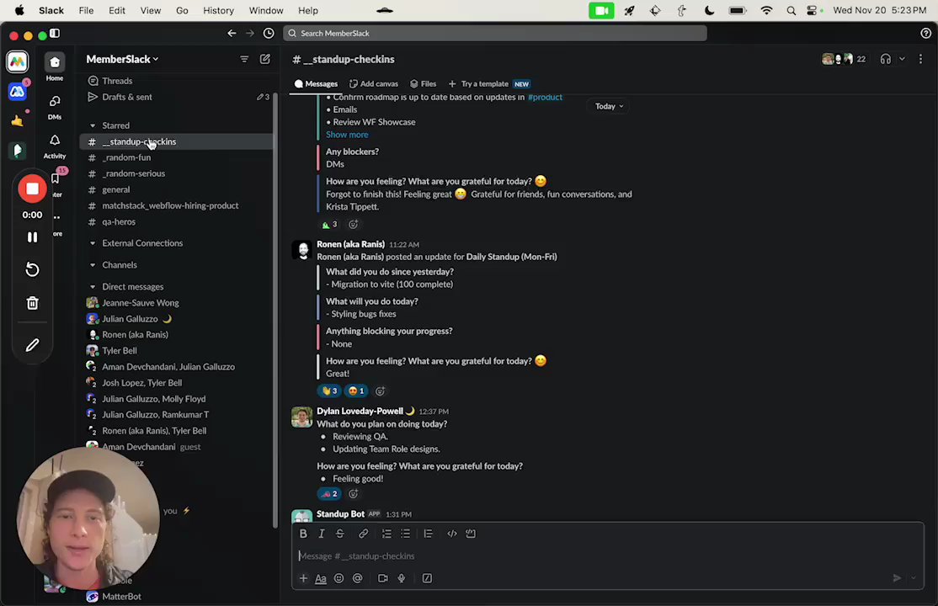The height and width of the screenshot is (606, 938).
Task: Toggle the heart-eyes reaction with count 1
Action: [356, 391]
